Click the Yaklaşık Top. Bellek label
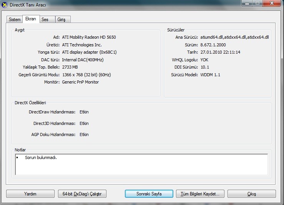The height and width of the screenshot is (205, 284). point(41,67)
